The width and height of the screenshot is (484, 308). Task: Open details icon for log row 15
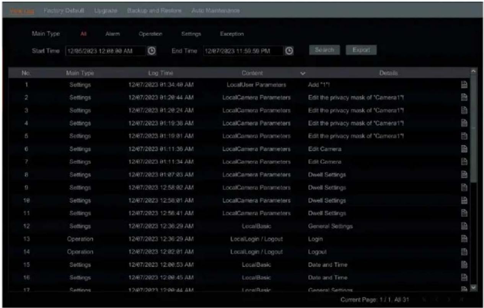[464, 265]
